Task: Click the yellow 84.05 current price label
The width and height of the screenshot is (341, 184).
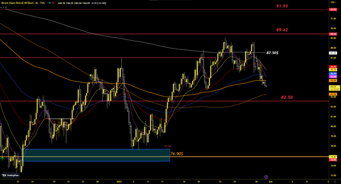Action: (334, 88)
